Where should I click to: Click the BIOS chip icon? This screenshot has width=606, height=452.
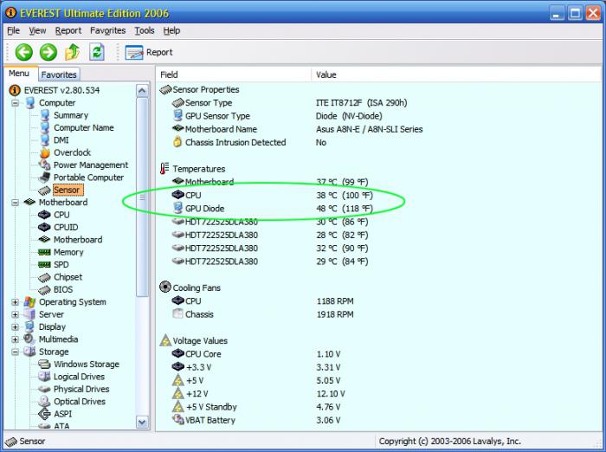44,289
